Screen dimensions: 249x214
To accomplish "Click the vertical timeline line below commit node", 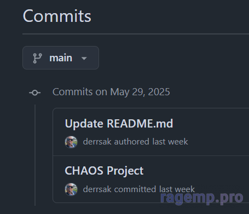I will point(35,155).
